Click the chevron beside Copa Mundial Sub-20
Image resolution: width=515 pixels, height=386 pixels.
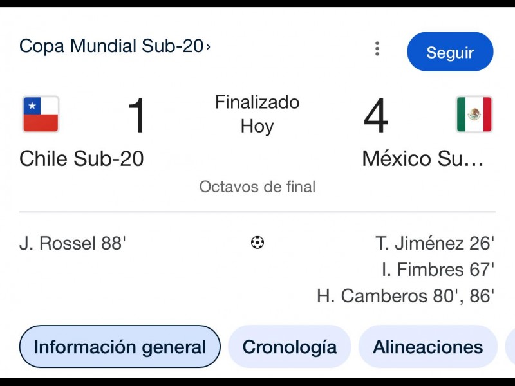(208, 46)
